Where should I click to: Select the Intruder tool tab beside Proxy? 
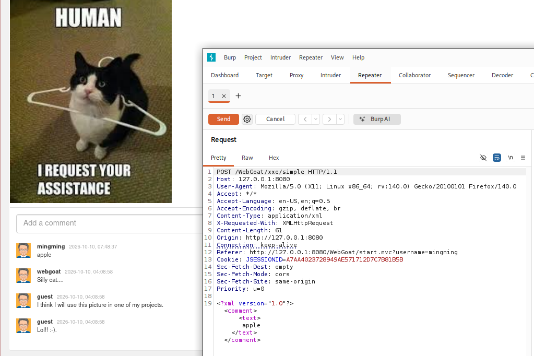coord(331,75)
